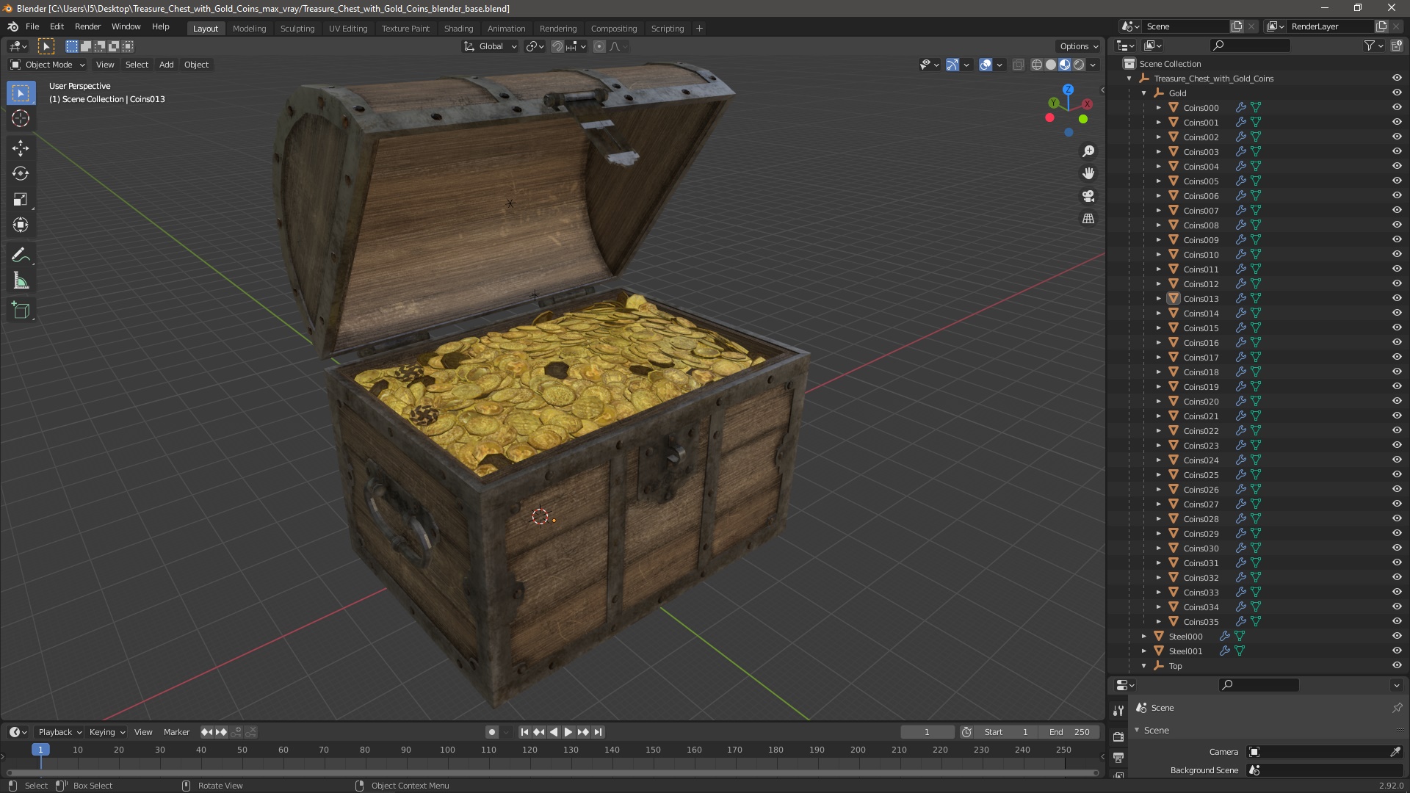
Task: Activate the Scale tool
Action: [x=21, y=199]
